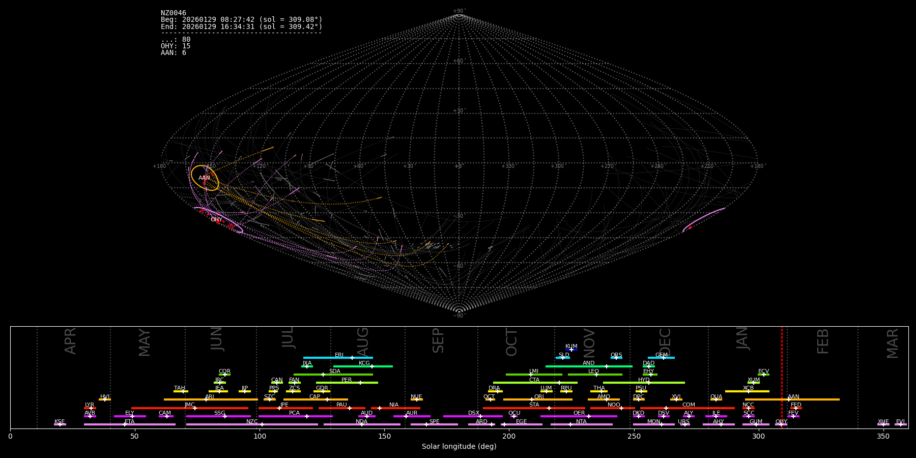Select the OER shower bar
Screen dimensions: 916x458
(579, 416)
